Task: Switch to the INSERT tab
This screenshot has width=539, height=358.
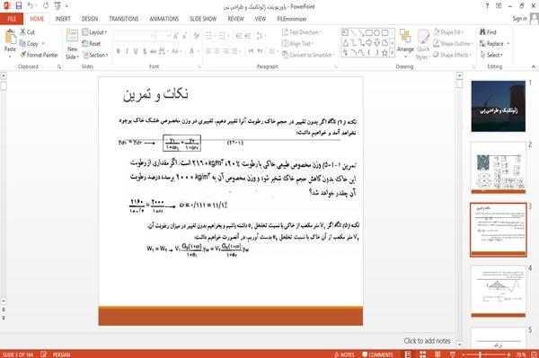Action: pos(63,19)
